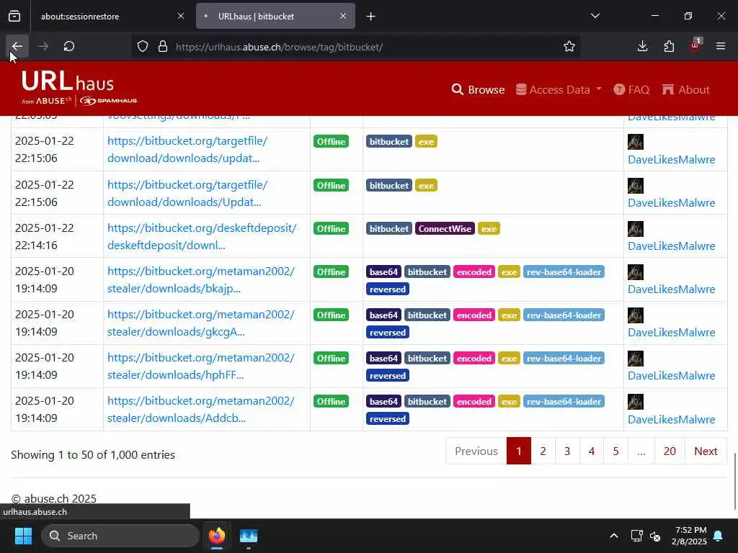Click the reversed tag in Addcb row

point(388,419)
